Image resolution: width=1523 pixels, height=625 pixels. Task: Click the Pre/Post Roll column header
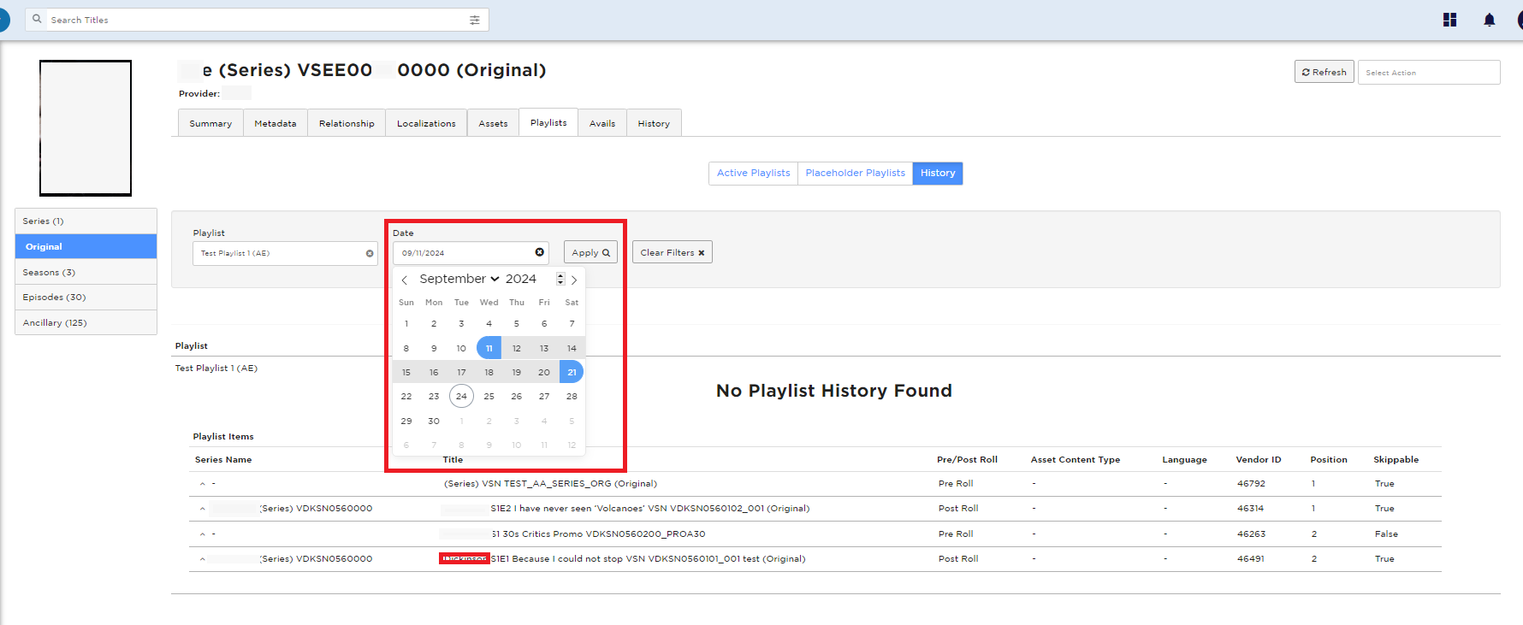967,460
